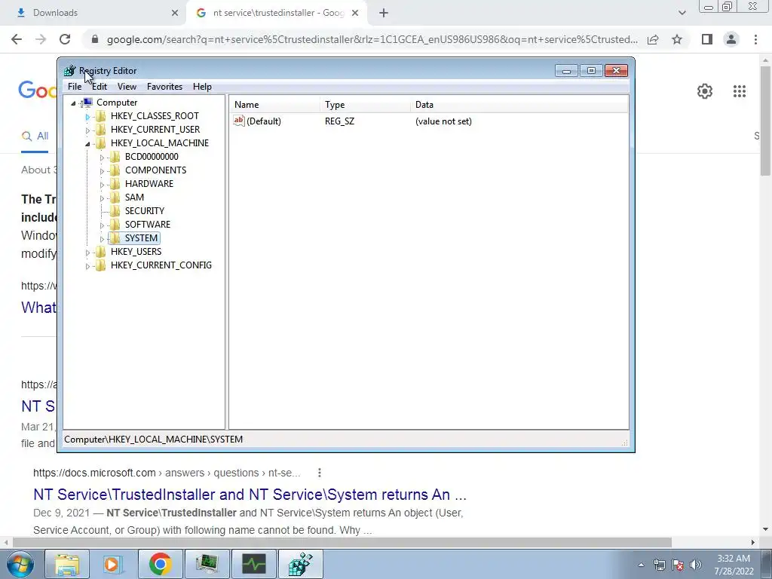Screen dimensions: 772x579
Task: Expand the HARDWARE subkey
Action: click(102, 185)
